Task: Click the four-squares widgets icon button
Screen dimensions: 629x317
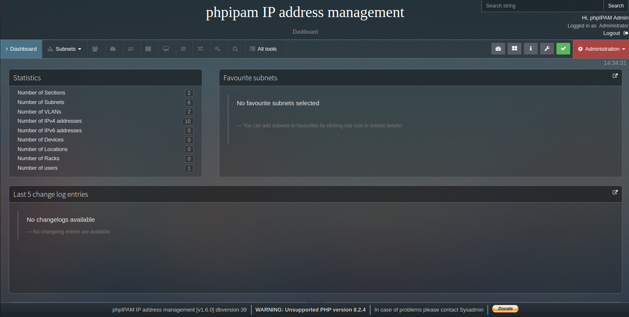Action: (514, 49)
